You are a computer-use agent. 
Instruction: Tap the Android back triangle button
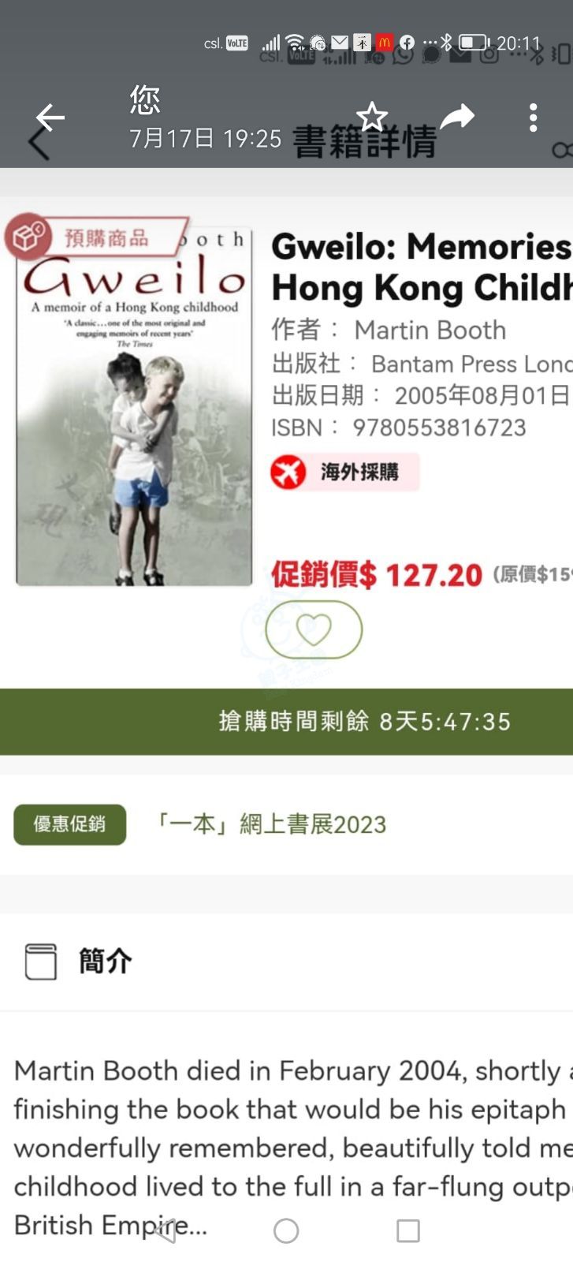click(x=164, y=1230)
